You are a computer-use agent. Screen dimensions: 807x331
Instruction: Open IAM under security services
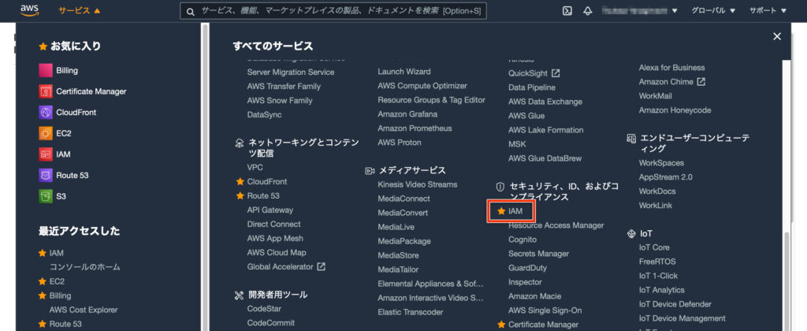click(515, 211)
